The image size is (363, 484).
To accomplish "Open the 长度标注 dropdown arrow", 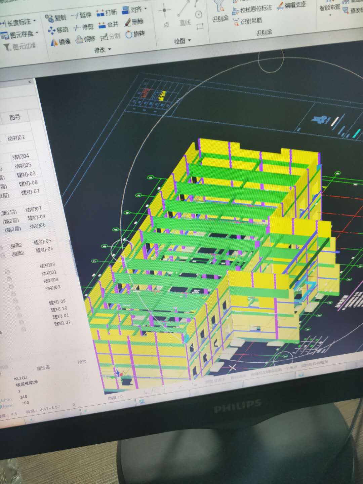I will tap(35, 21).
